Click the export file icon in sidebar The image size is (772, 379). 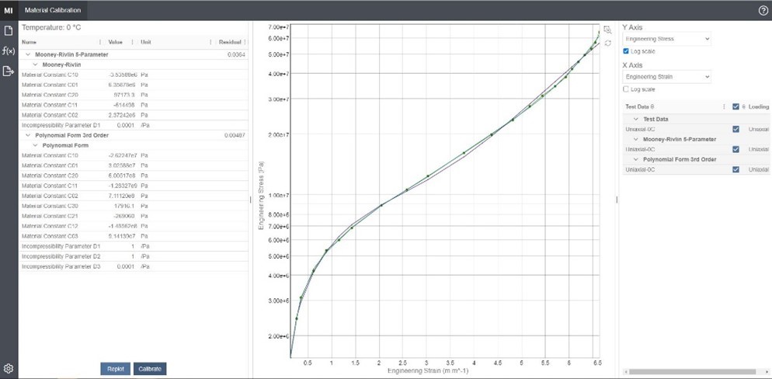[x=9, y=71]
